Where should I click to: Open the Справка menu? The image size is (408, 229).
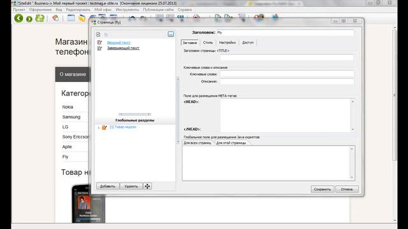coord(185,10)
